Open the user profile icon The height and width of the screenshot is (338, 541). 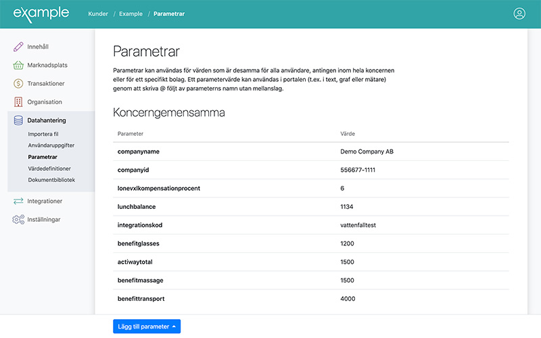click(x=519, y=14)
